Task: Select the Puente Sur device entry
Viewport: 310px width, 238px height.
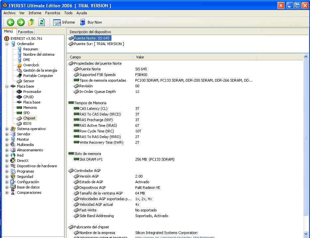Action: click(x=99, y=44)
